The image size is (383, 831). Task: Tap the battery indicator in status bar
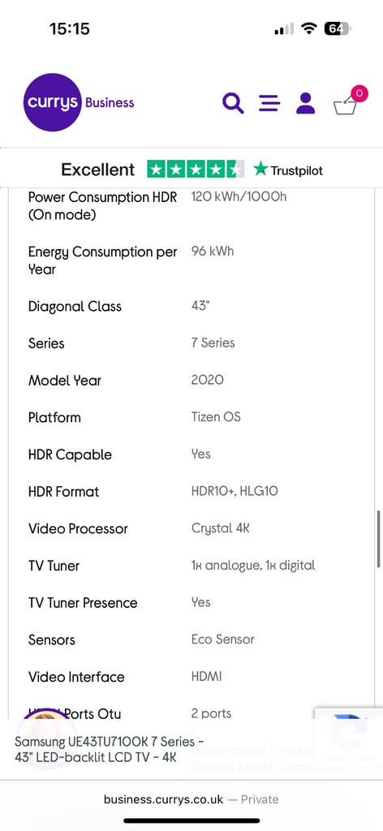[338, 28]
